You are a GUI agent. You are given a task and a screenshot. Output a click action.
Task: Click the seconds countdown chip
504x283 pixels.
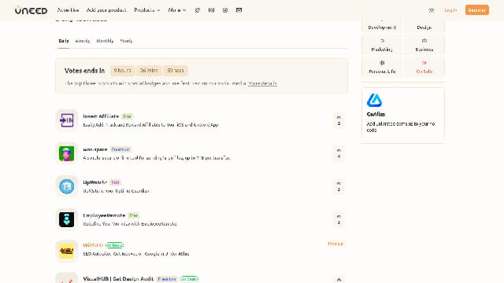176,71
